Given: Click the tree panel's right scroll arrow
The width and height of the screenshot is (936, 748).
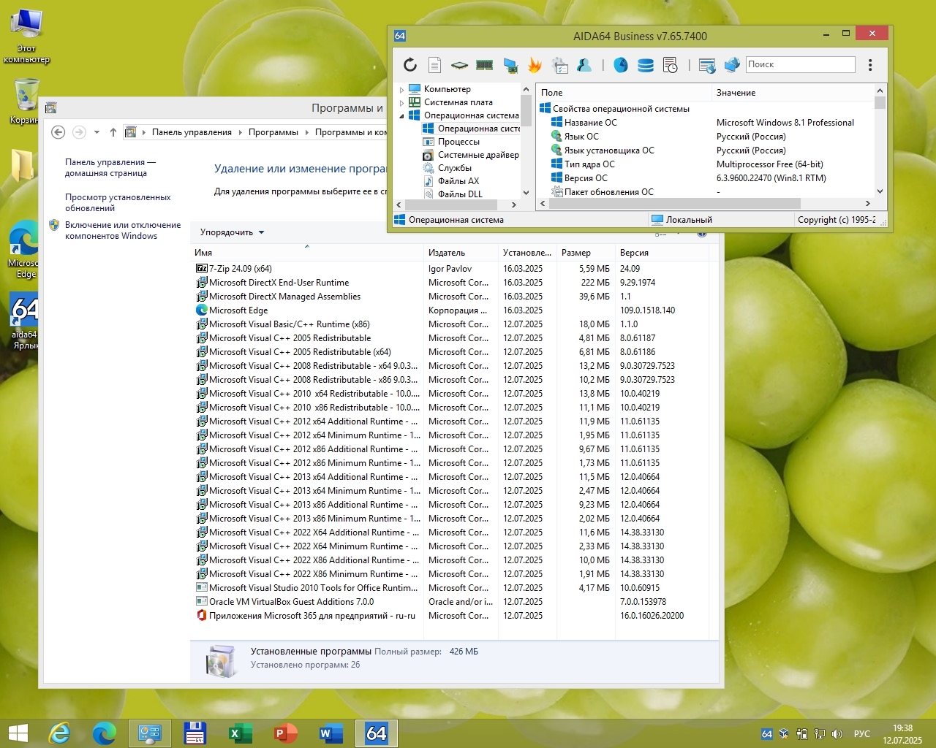Looking at the screenshot, I should pyautogui.click(x=514, y=205).
